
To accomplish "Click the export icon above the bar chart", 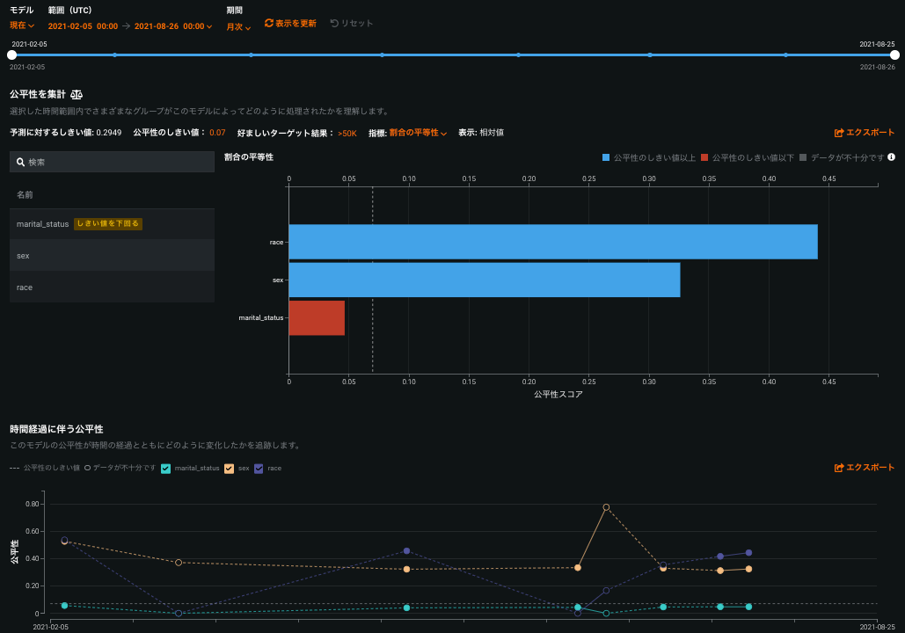I will [x=839, y=133].
